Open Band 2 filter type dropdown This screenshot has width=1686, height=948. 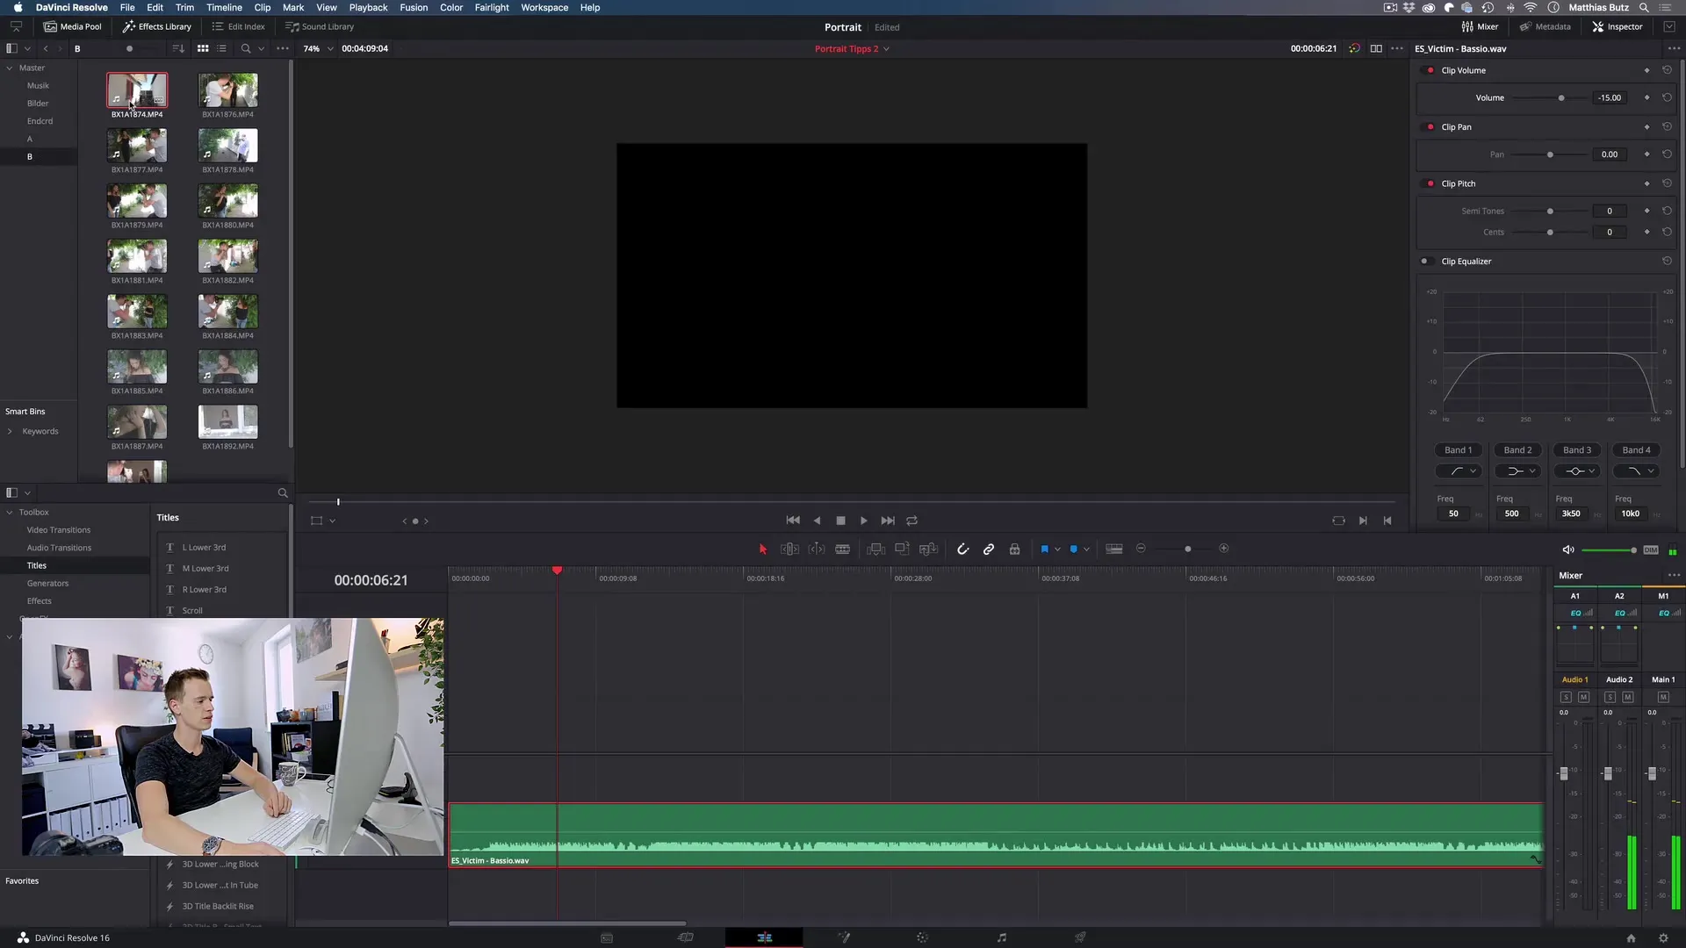pos(1517,471)
